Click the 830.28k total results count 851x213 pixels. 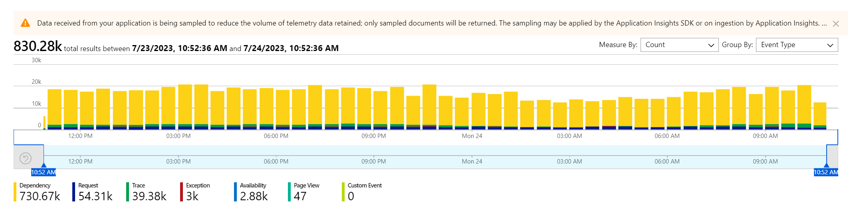(38, 46)
